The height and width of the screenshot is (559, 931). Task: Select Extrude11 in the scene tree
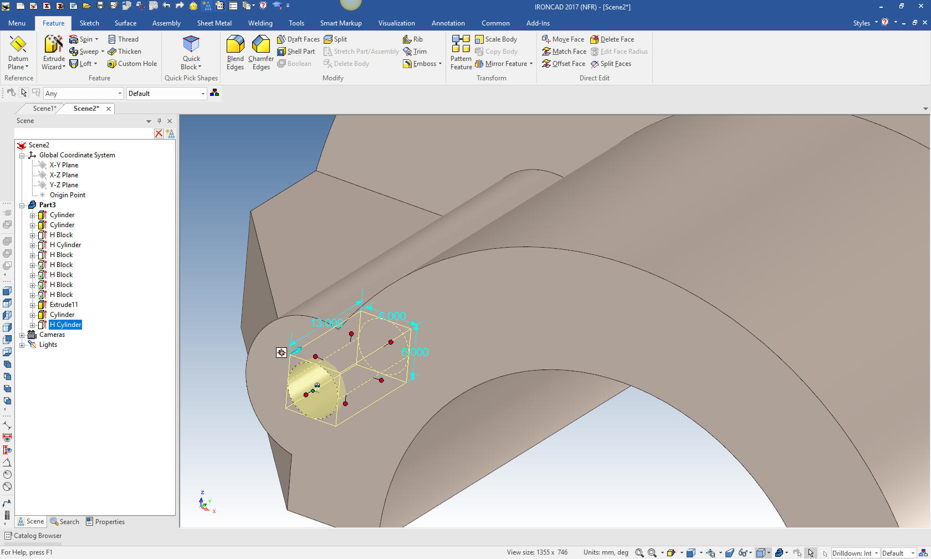tap(64, 305)
